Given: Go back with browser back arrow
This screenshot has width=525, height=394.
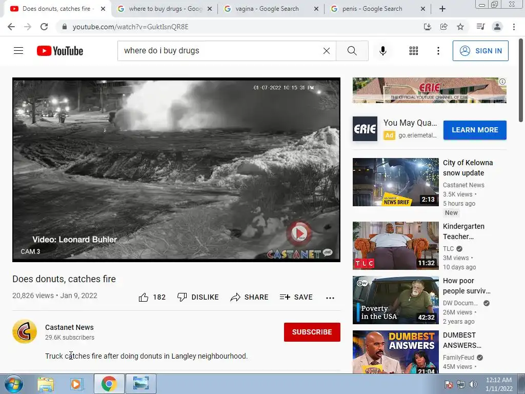Looking at the screenshot, I should (x=11, y=27).
